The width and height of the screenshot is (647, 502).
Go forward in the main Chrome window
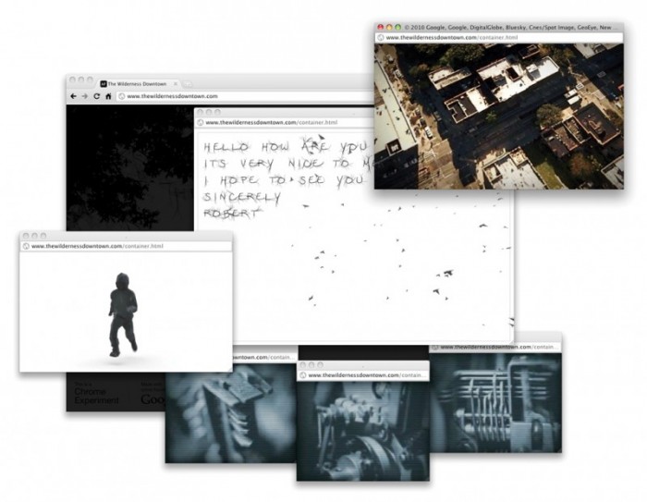85,96
